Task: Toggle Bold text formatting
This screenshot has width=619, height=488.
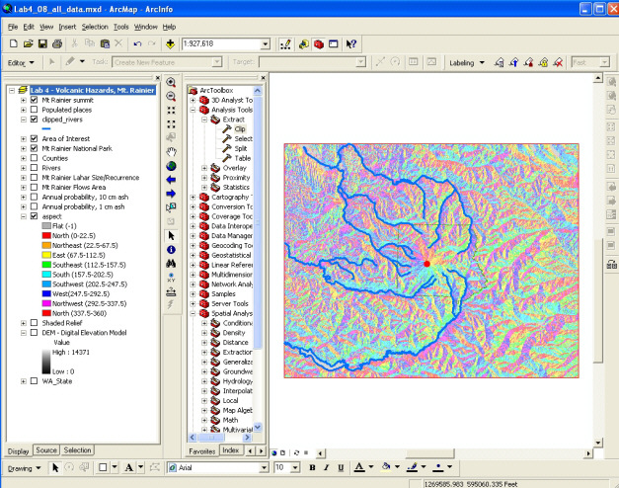Action: pyautogui.click(x=312, y=468)
